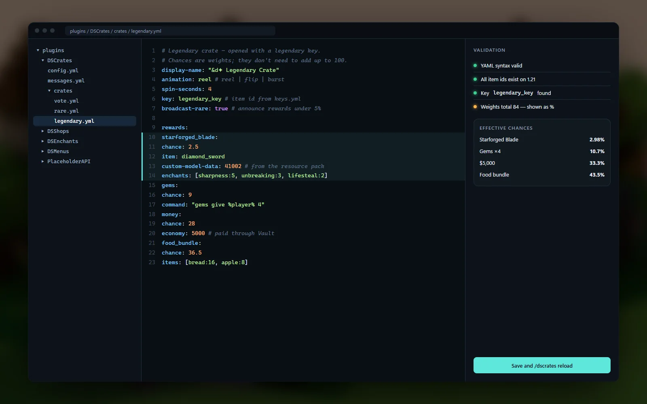The width and height of the screenshot is (647, 404).
Task: Click the enchants list on line 14
Action: pos(261,176)
